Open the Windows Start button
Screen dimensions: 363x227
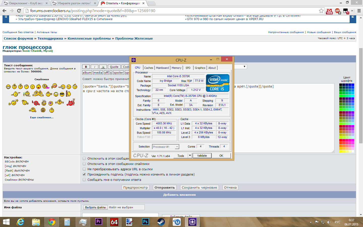tap(6, 222)
